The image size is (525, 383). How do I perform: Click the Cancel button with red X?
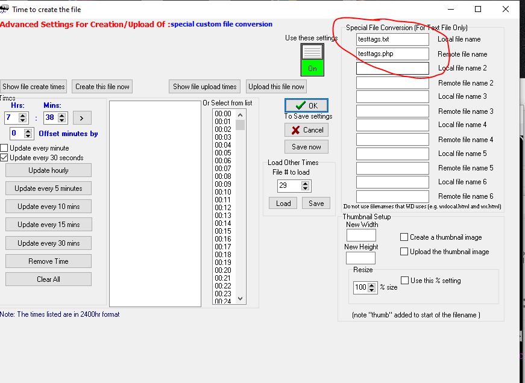pos(306,130)
